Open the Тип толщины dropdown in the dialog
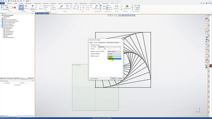 [110, 47]
